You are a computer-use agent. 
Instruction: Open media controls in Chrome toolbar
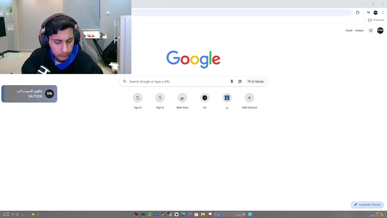coord(368,12)
